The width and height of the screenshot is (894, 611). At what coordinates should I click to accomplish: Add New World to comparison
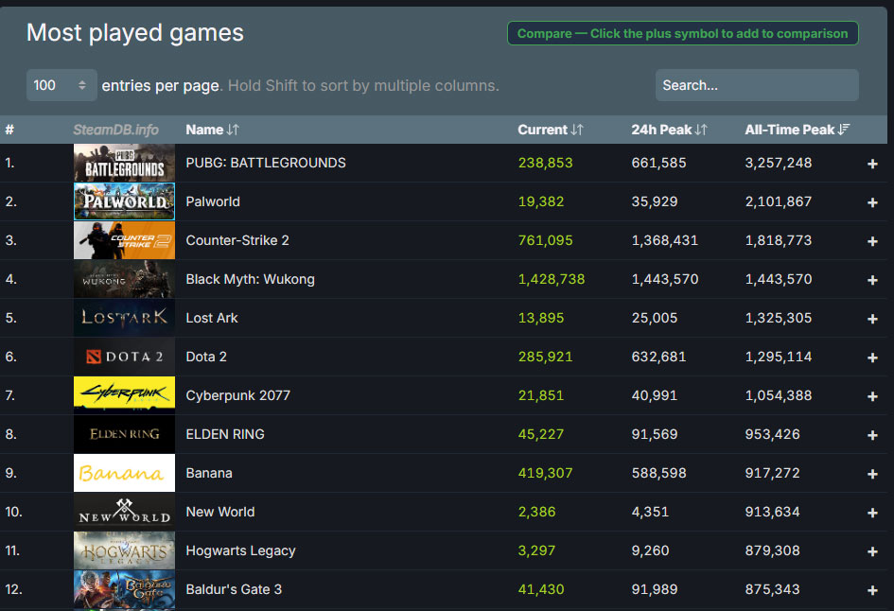tap(871, 512)
